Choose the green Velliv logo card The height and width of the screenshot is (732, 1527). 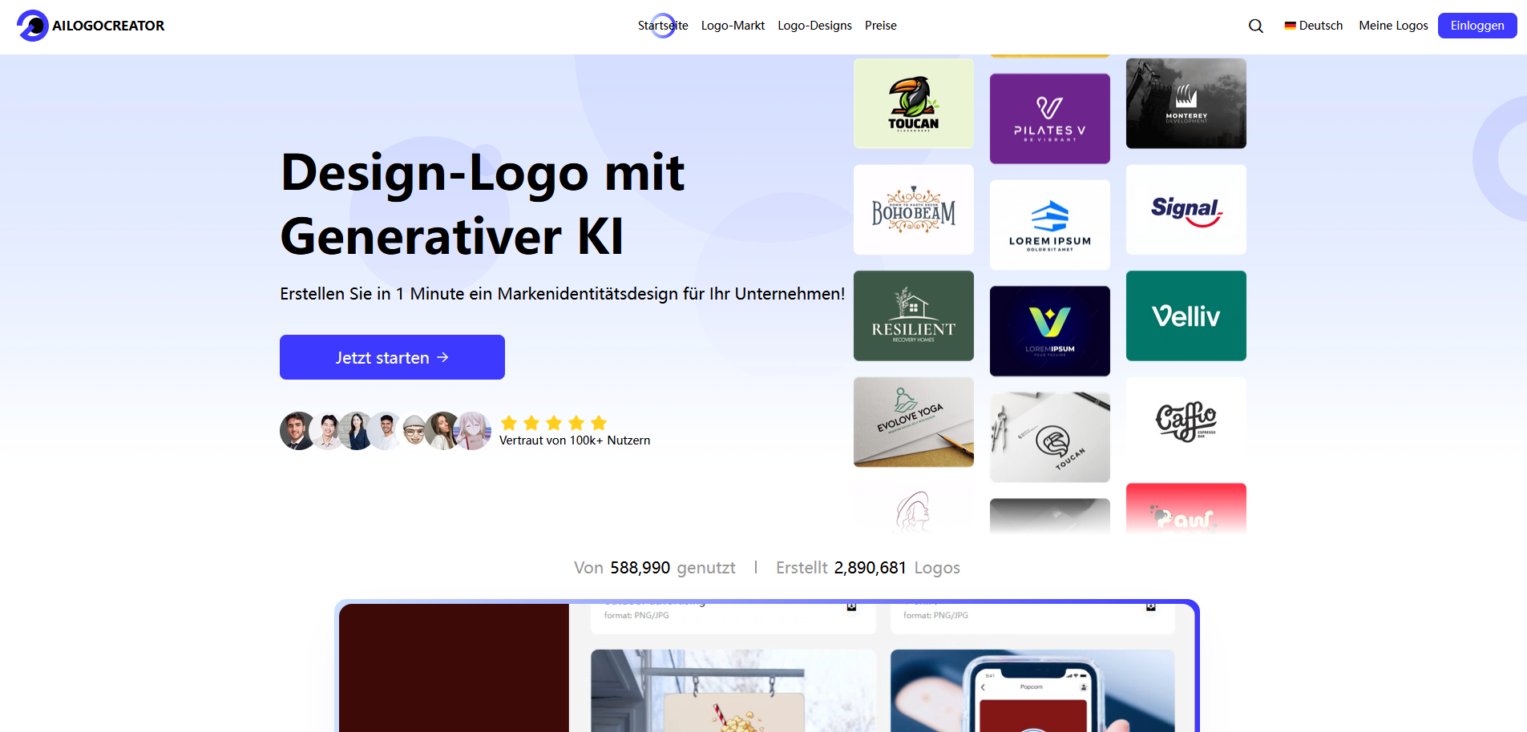point(1186,316)
